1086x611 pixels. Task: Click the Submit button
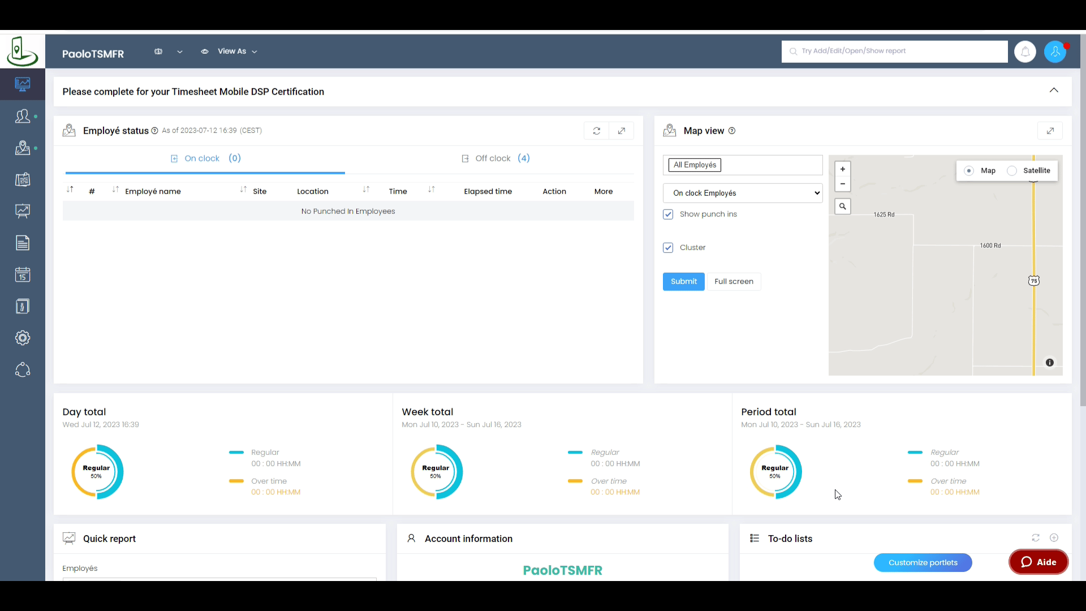tap(683, 282)
